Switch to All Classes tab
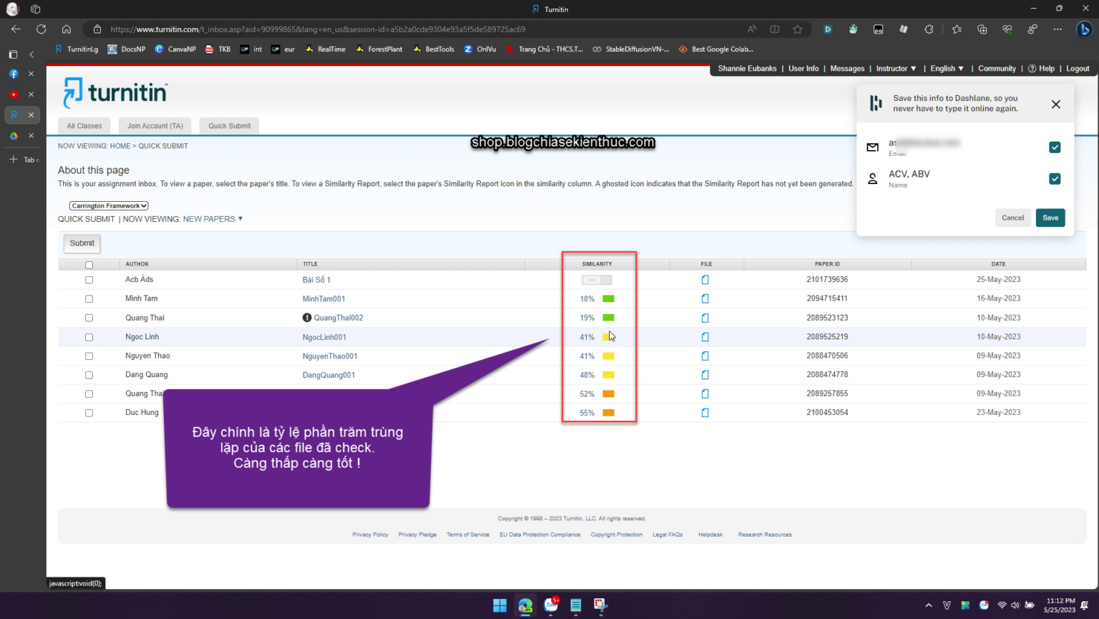The width and height of the screenshot is (1099, 619). click(x=84, y=126)
